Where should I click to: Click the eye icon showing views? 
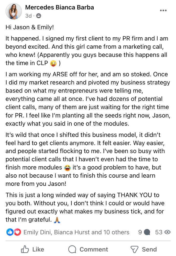(167, 232)
